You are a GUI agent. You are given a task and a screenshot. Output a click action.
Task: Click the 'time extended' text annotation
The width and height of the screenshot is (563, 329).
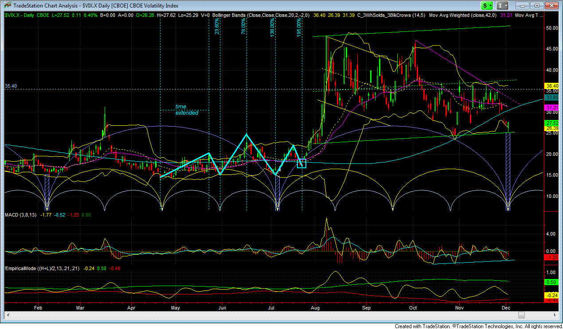coord(186,110)
